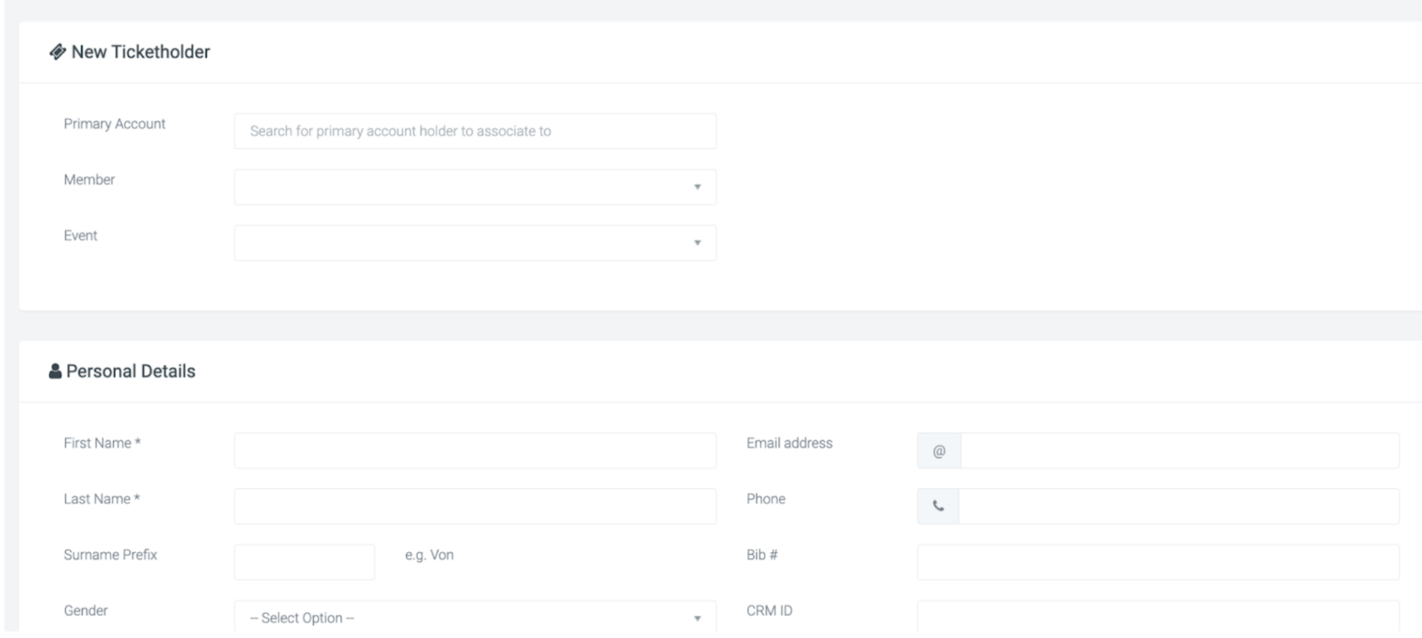Click the Surname Prefix label
The height and width of the screenshot is (638, 1422).
[110, 555]
